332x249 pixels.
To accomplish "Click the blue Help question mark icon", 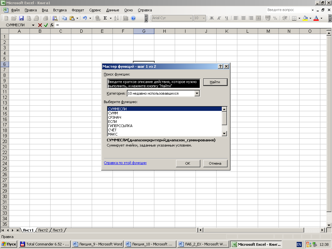I will (x=133, y=18).
